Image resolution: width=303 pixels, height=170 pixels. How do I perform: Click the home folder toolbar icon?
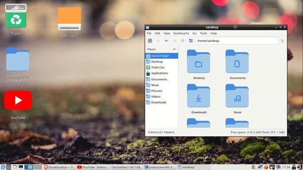[191, 41]
